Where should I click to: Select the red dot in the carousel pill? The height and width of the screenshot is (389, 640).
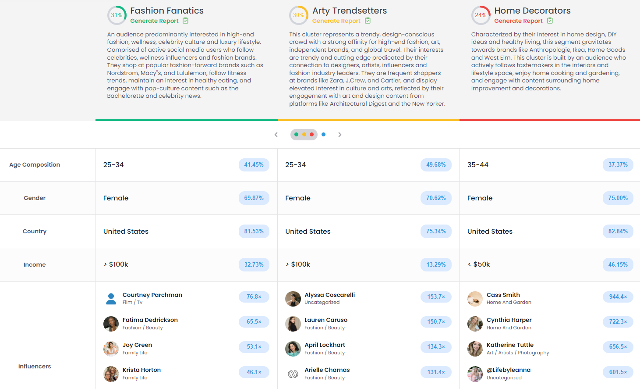click(311, 135)
